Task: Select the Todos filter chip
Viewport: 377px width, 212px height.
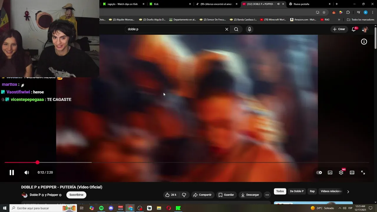Action: (x=280, y=191)
